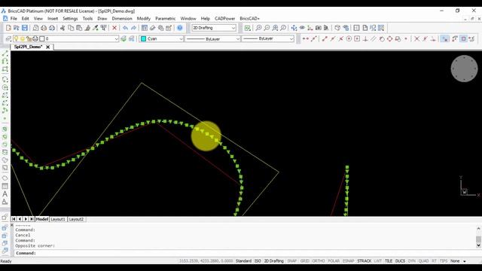Screen dimensions: 482x271
Task: Toggle SNAP in status bar
Action: [291, 261]
